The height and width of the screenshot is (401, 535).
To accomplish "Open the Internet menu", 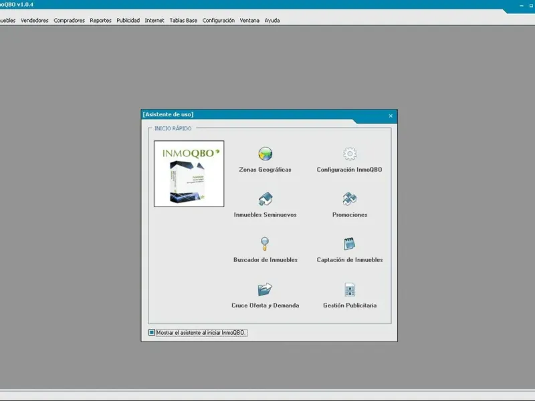I will pyautogui.click(x=154, y=21).
